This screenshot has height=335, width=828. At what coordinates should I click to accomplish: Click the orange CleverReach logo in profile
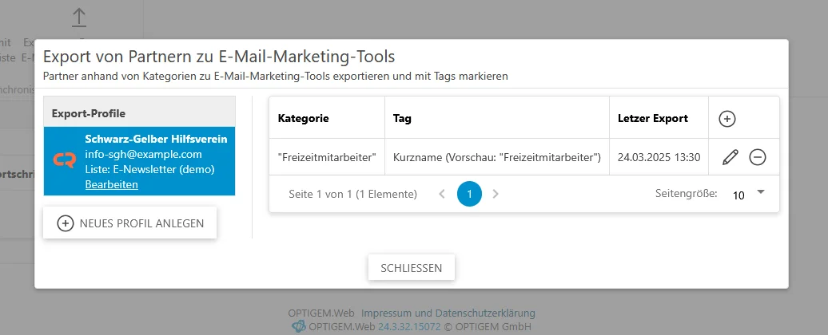(65, 160)
